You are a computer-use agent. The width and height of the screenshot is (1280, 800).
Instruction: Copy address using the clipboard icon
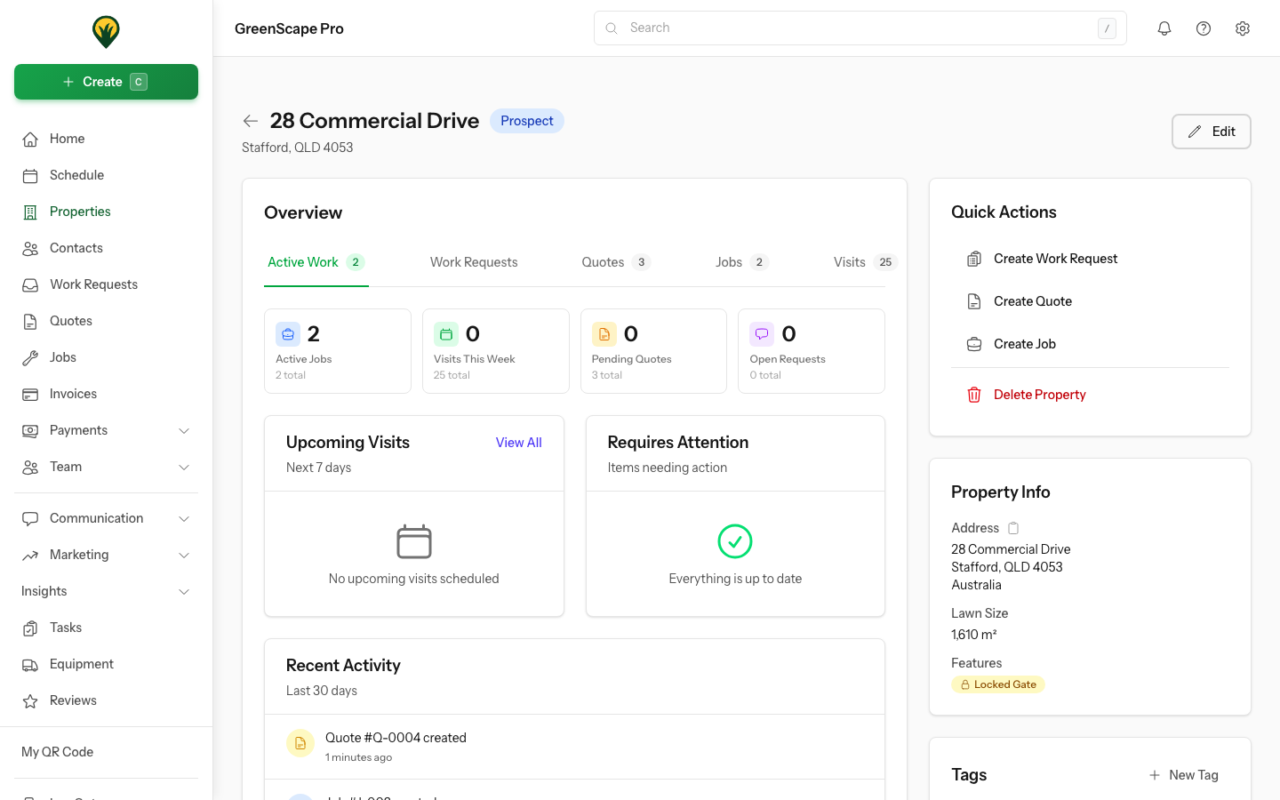pos(1013,528)
